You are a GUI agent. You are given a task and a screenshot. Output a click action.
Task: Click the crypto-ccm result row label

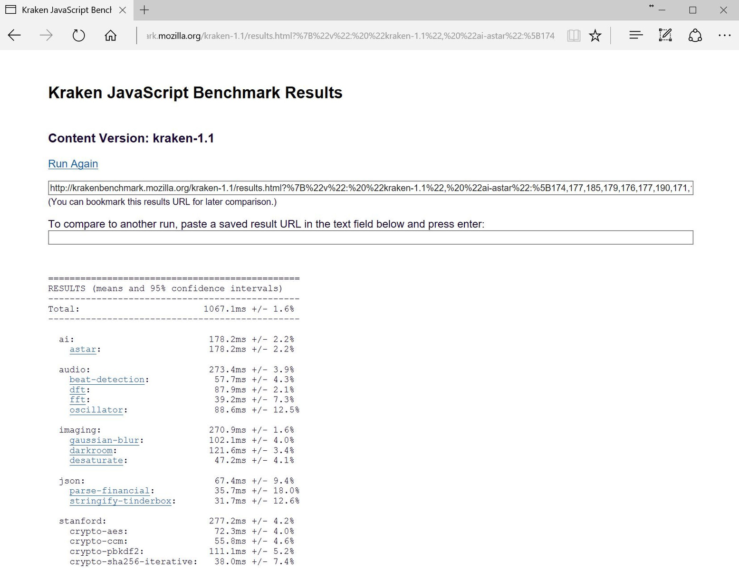point(99,541)
